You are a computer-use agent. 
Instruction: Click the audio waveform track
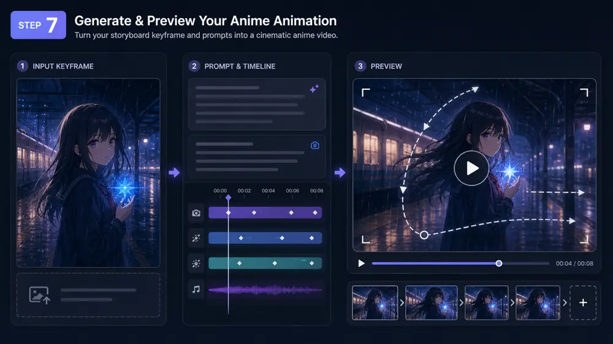pos(265,290)
